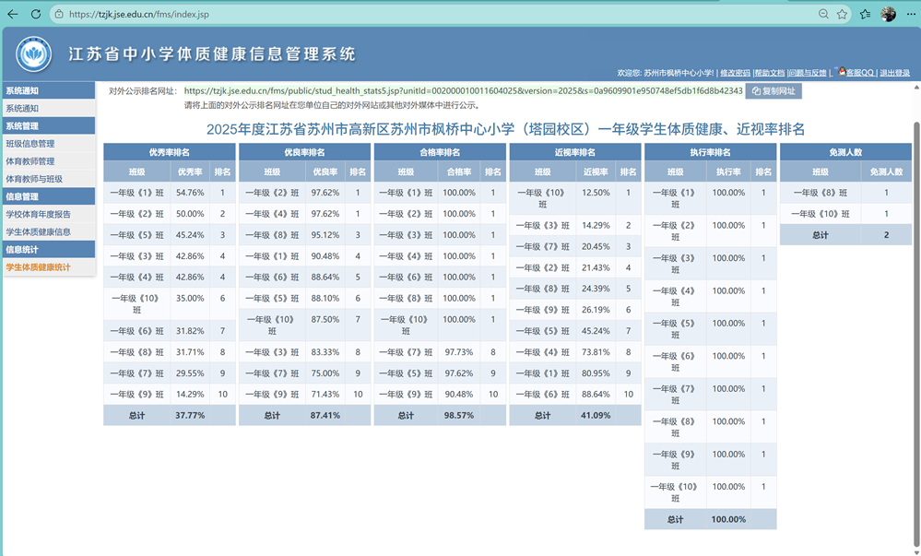This screenshot has height=556, width=921.
Task: Click the 41.09% myopia rate total
Action: [596, 415]
